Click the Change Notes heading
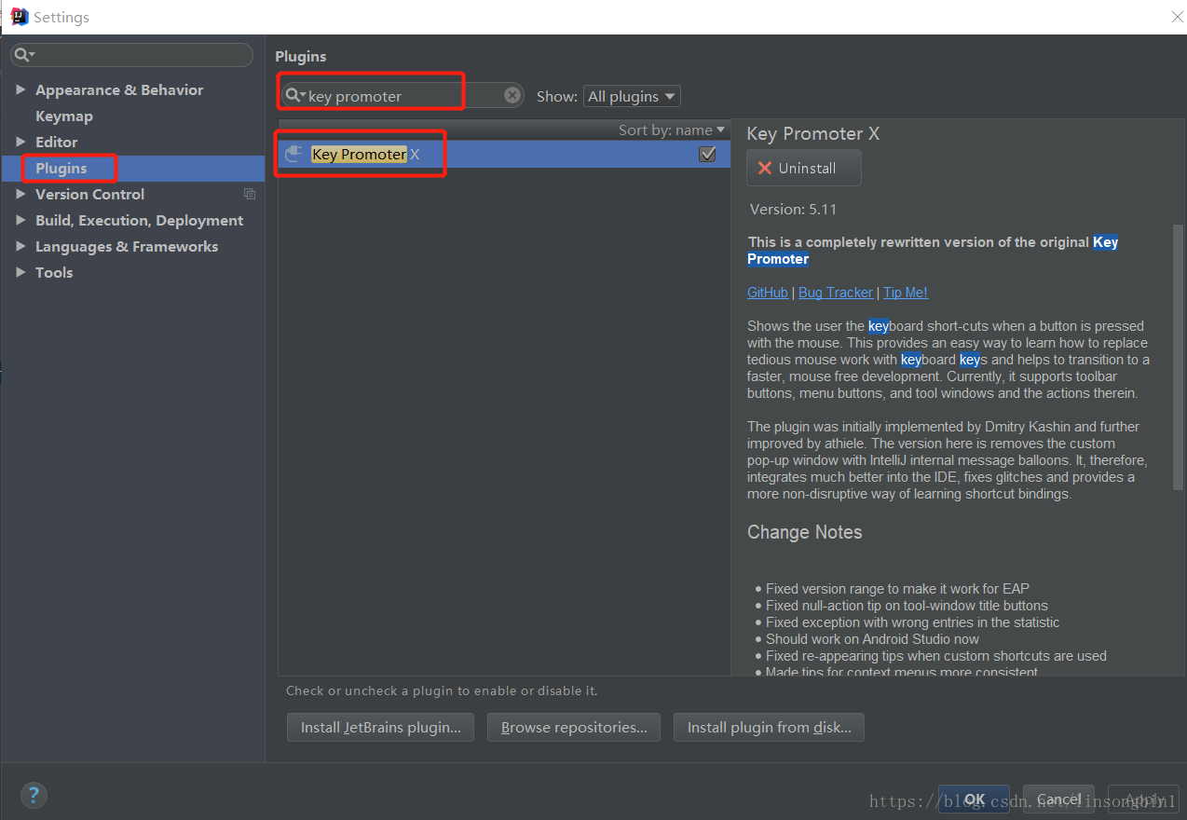The height and width of the screenshot is (820, 1187). (805, 532)
